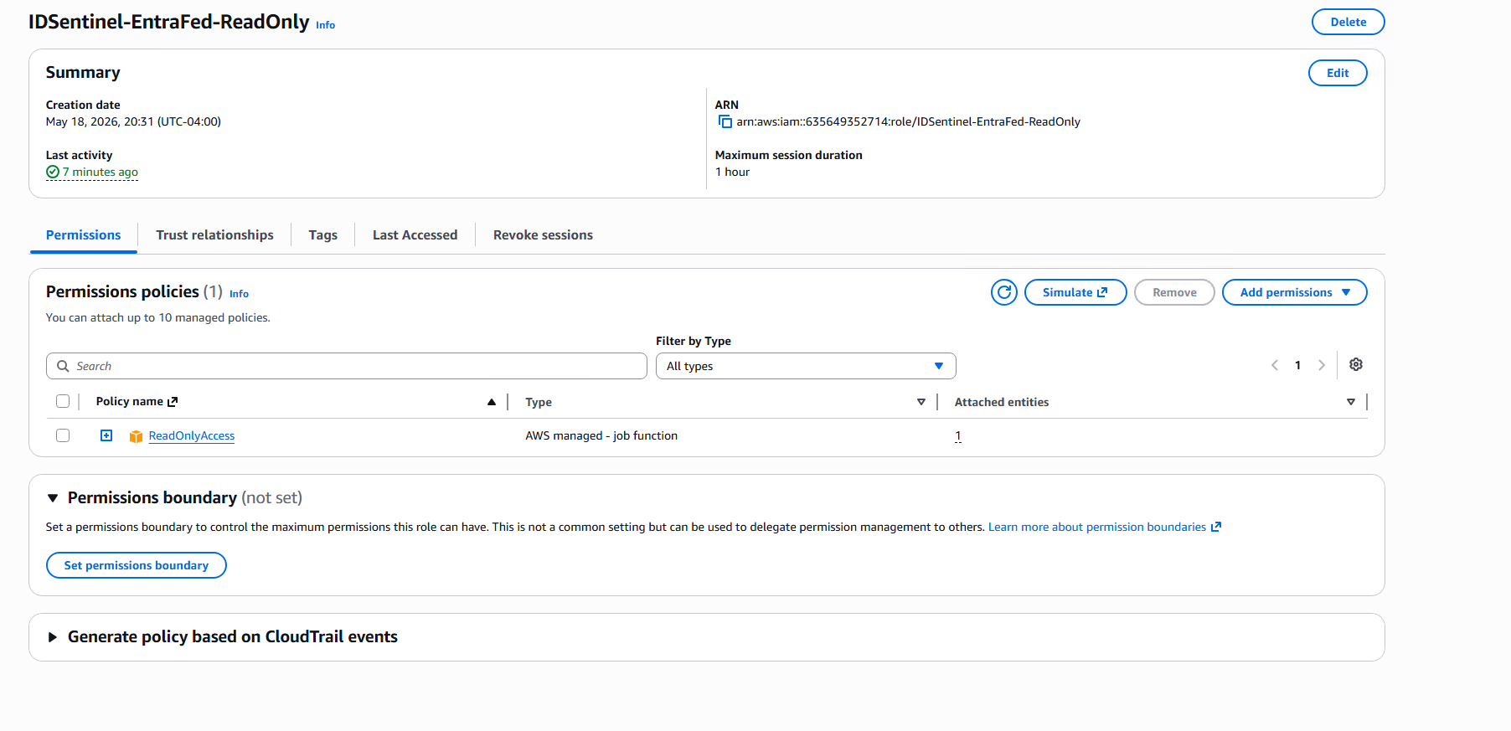The height and width of the screenshot is (731, 1511).
Task: Collapse the Permissions boundary section
Action: click(x=53, y=498)
